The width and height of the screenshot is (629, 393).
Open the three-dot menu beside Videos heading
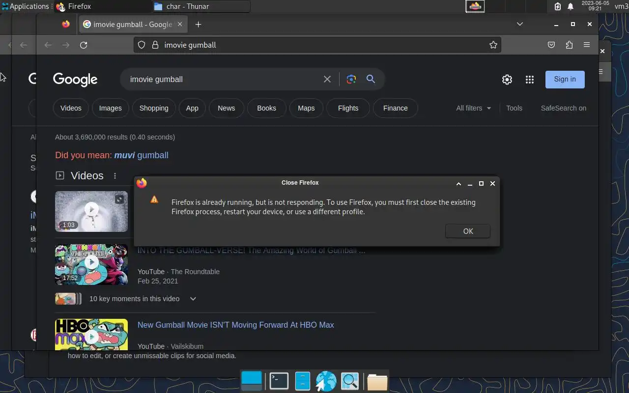point(115,176)
